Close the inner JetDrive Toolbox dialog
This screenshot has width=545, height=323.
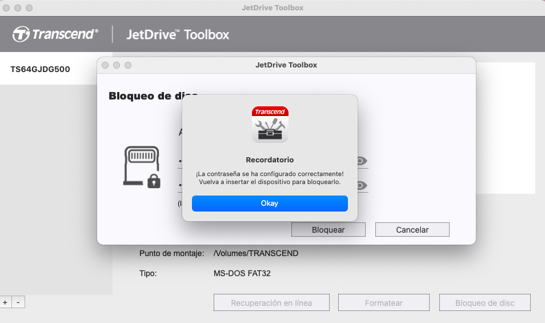coord(105,65)
